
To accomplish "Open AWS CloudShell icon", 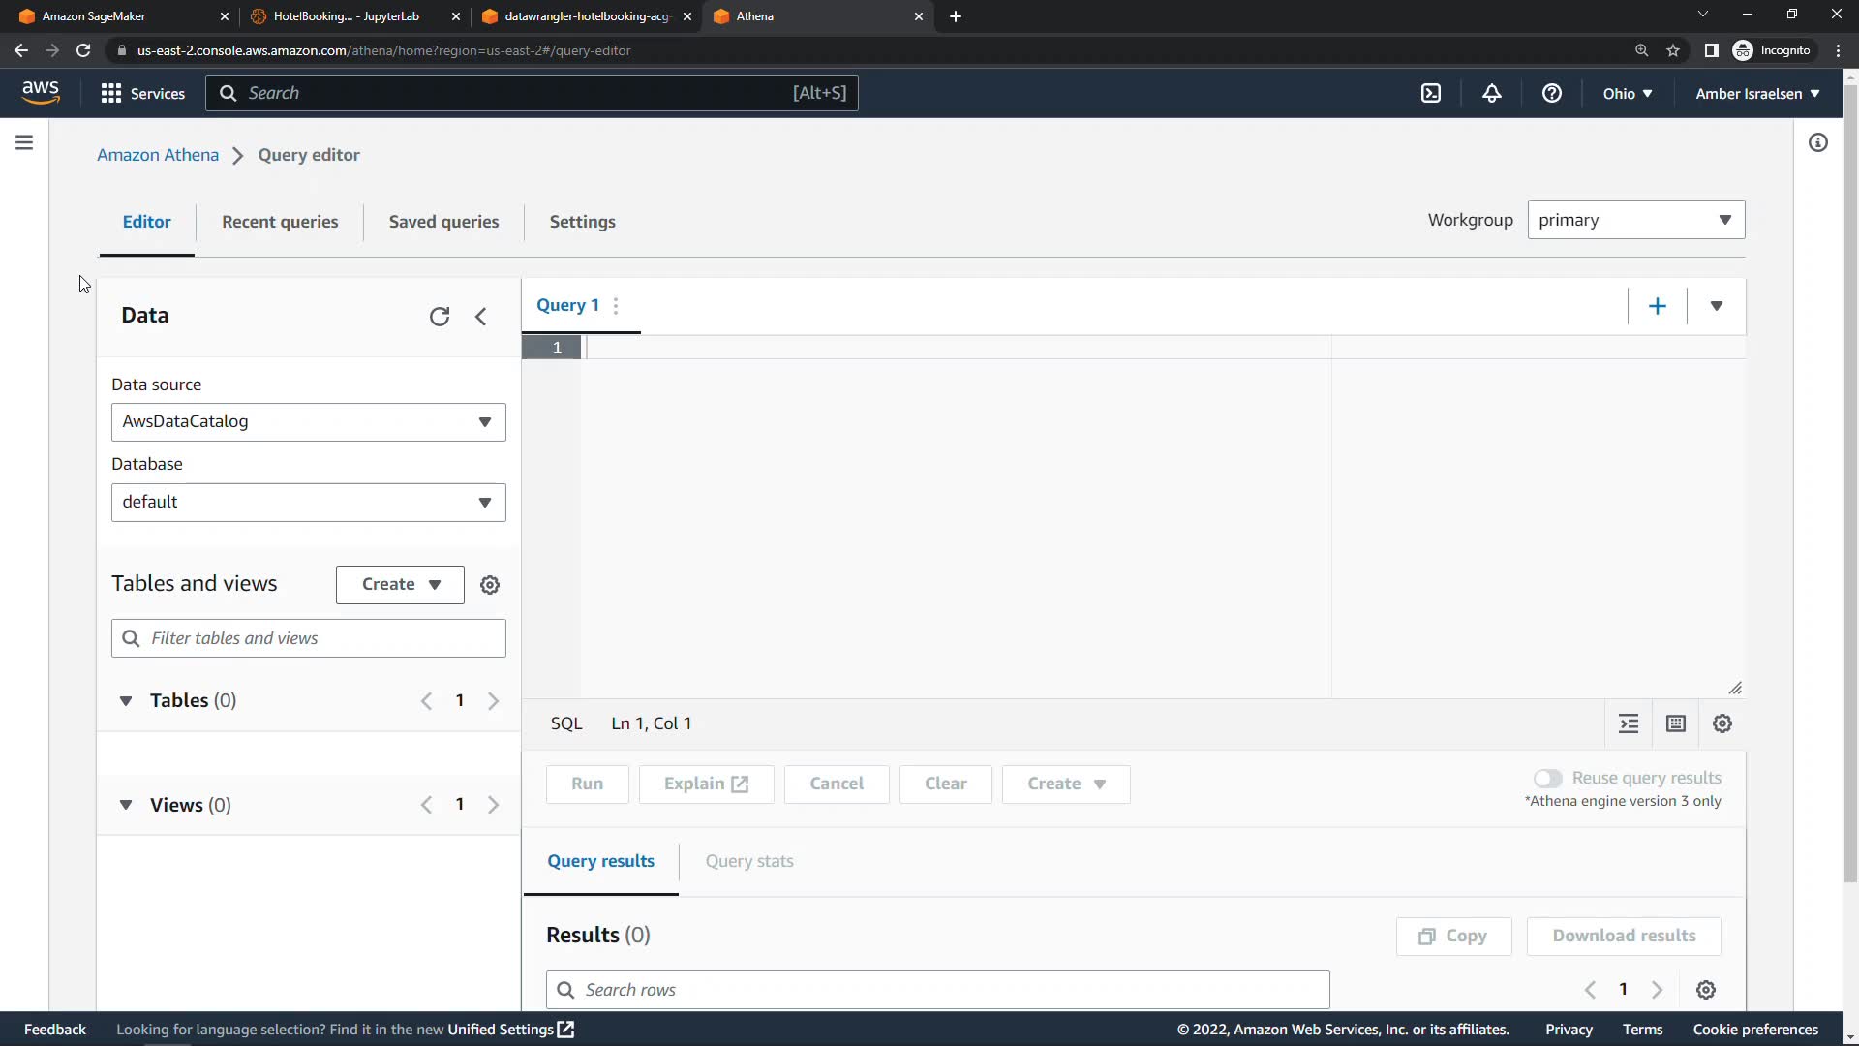I will (x=1431, y=93).
